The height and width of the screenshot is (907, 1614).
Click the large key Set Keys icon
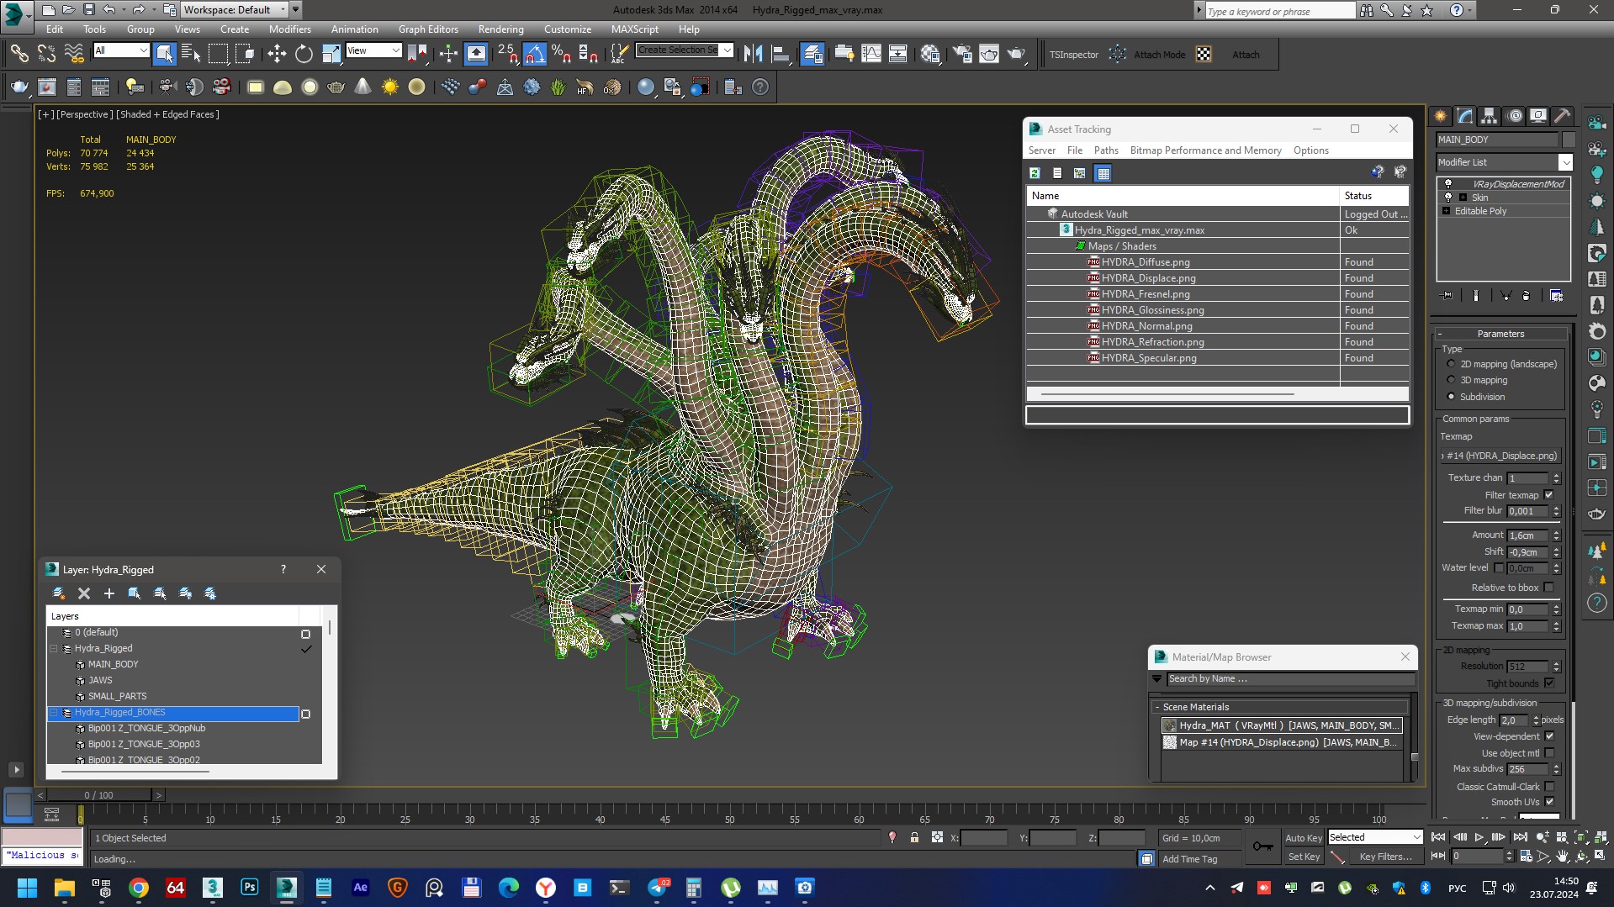click(1262, 846)
